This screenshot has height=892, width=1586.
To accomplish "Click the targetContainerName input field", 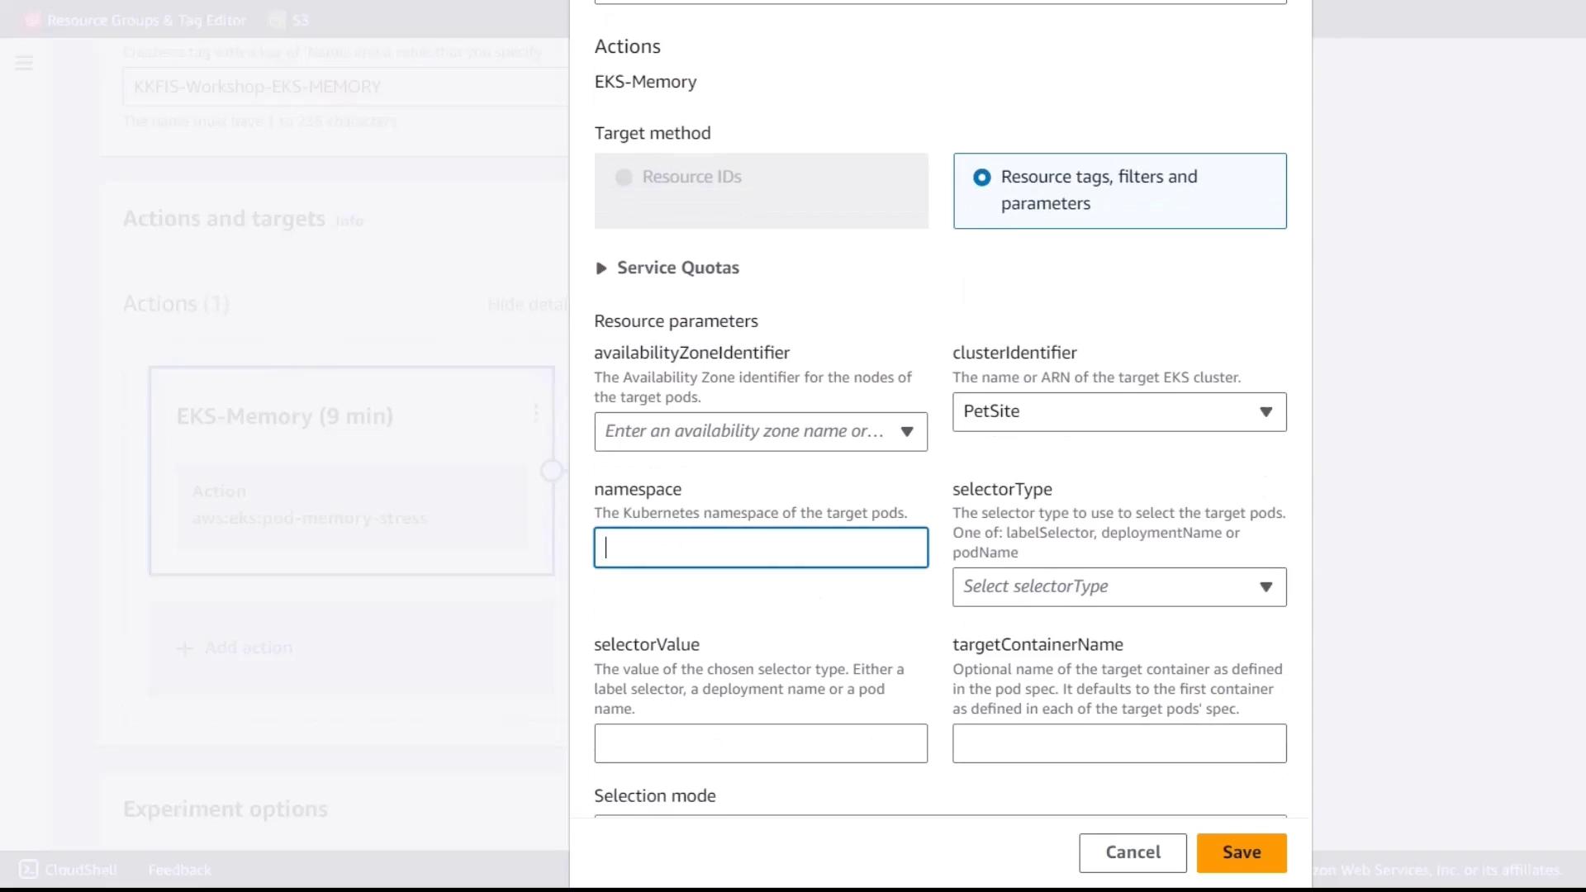I will pos(1118,743).
